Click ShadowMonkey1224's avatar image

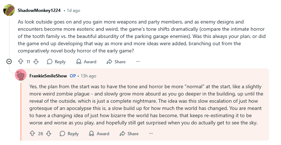point(9,10)
